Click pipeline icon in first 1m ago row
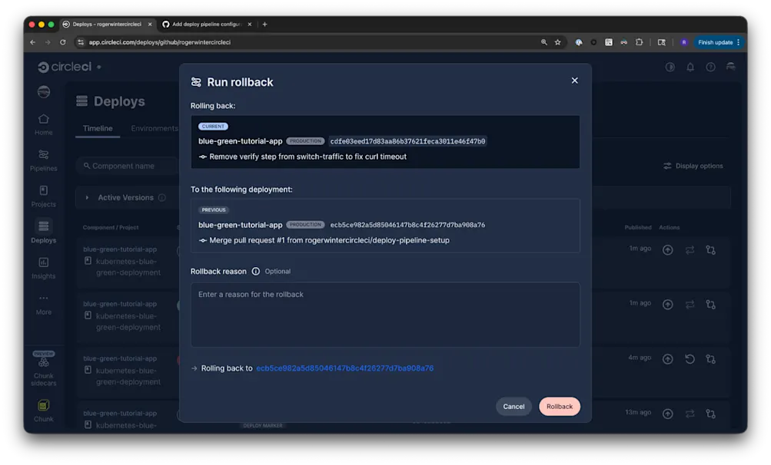Image resolution: width=771 pixels, height=465 pixels. point(710,250)
